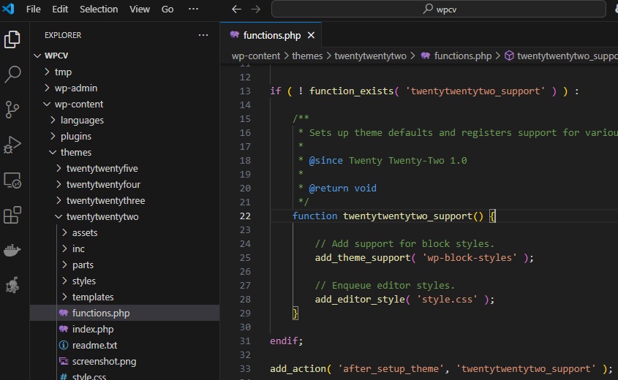
Task: Click the PHP icon in the breadcrumb
Action: pos(425,56)
